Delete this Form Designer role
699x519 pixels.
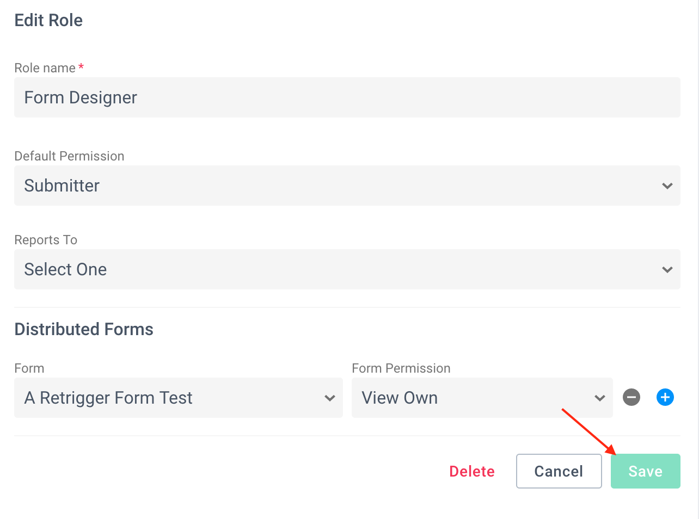pyautogui.click(x=472, y=471)
